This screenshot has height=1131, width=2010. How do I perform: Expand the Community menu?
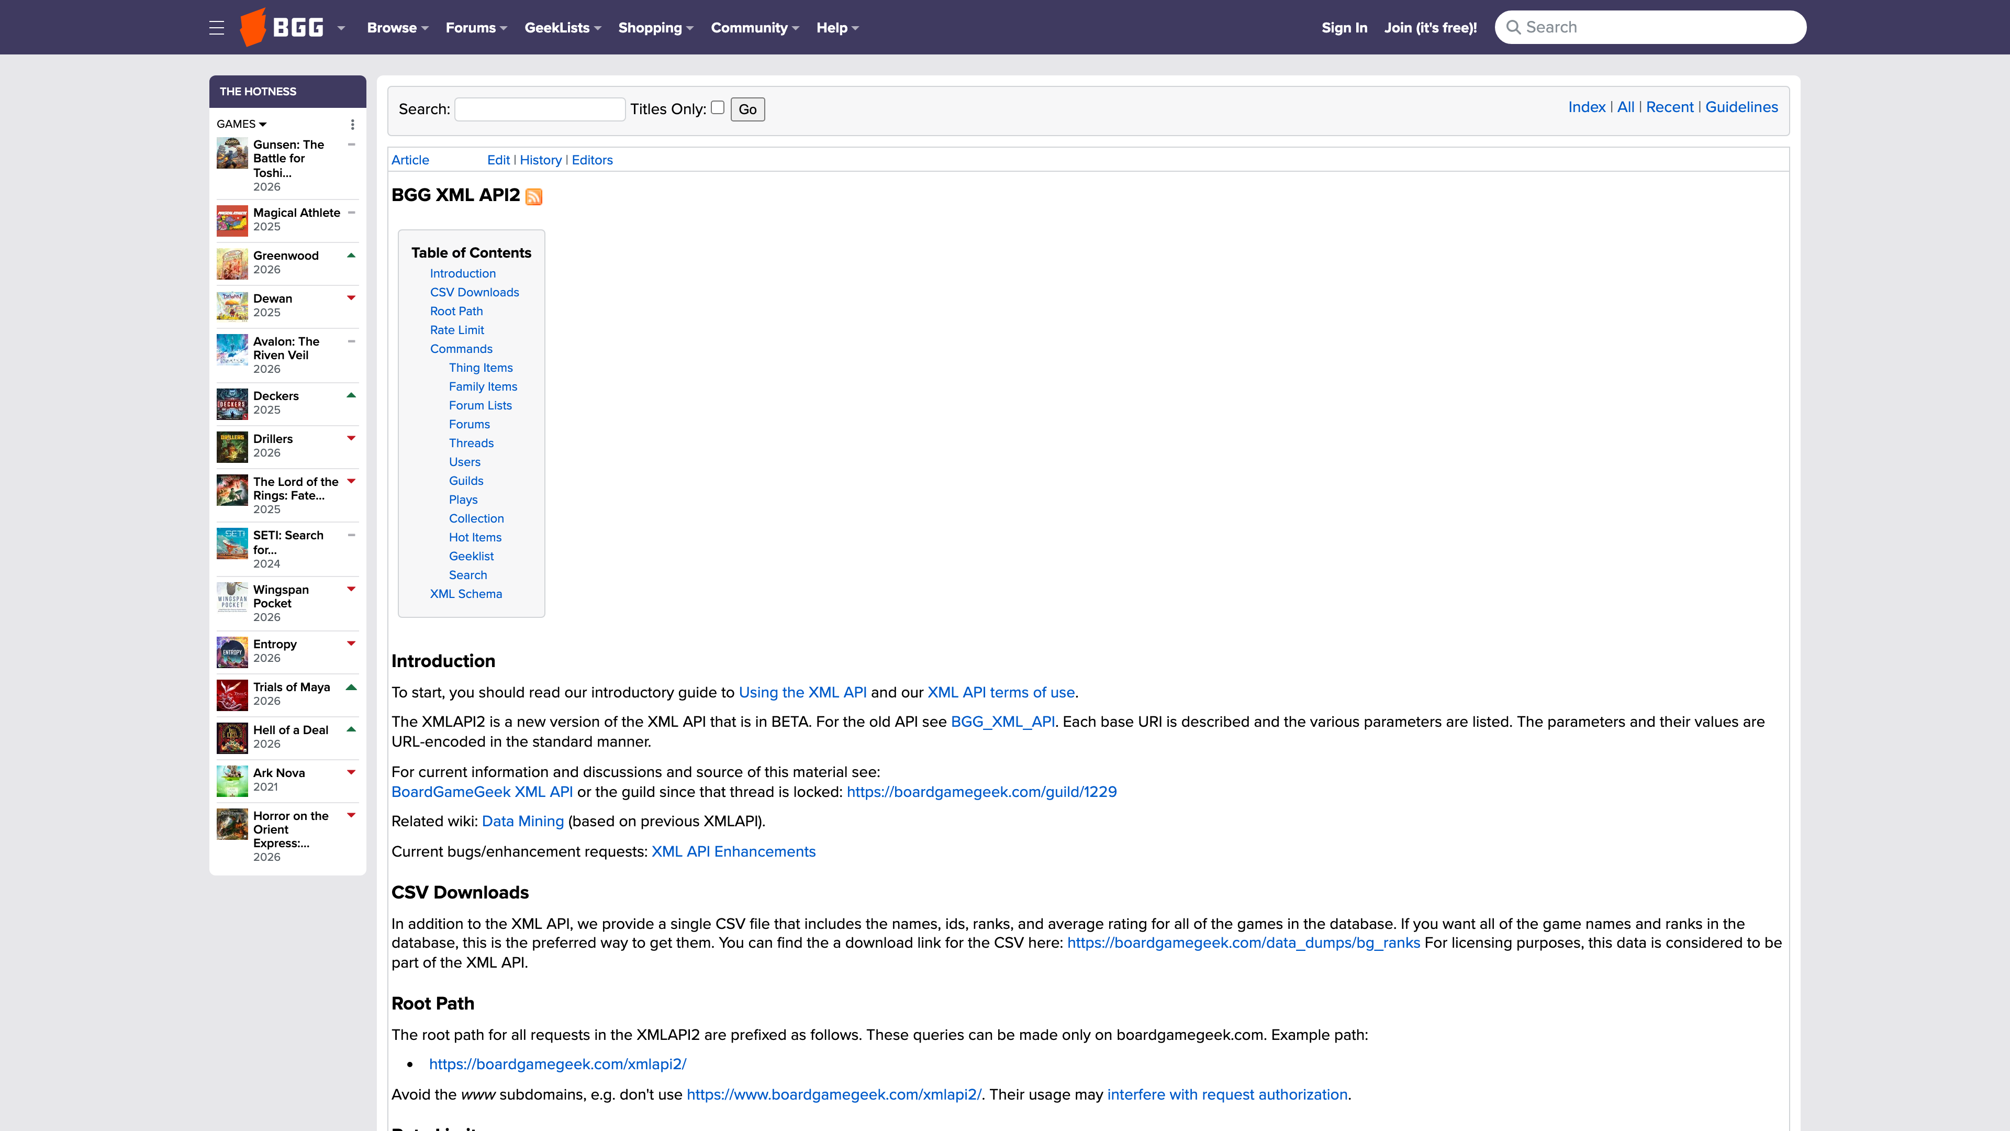point(754,28)
